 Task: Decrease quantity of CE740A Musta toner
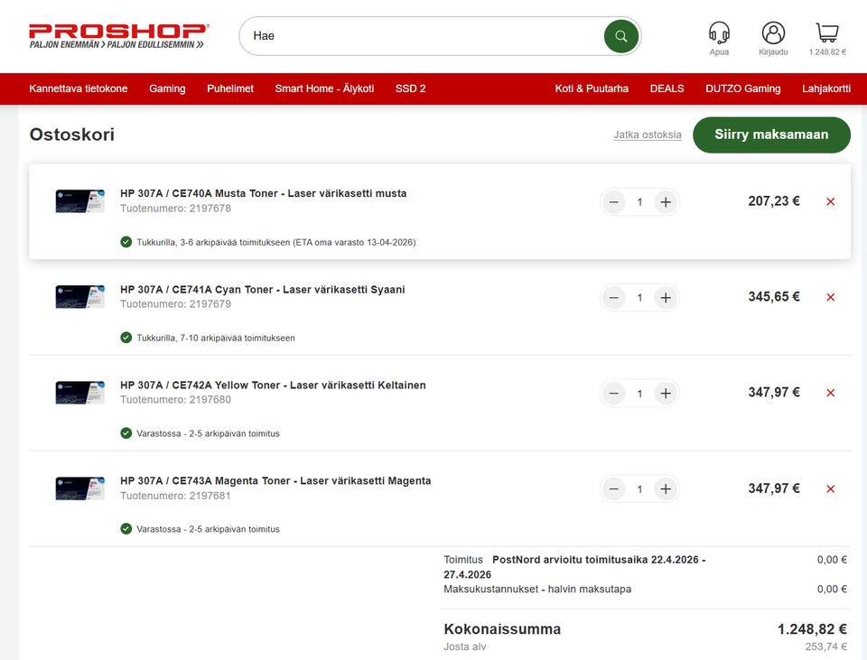614,201
